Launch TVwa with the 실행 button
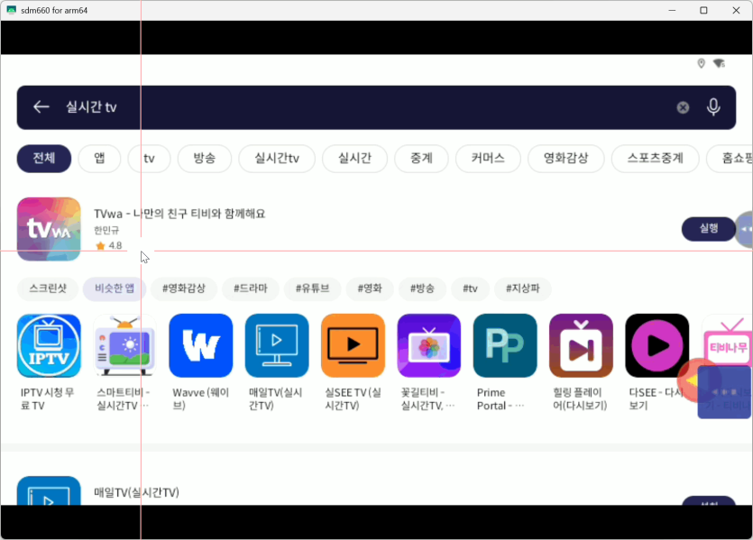 point(709,229)
